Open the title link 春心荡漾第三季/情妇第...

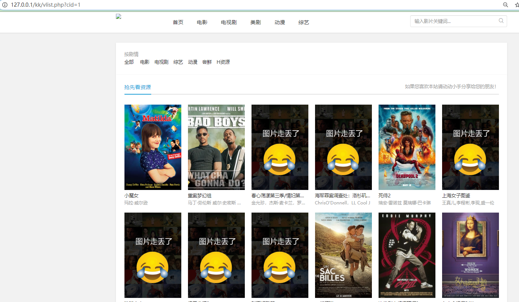pyautogui.click(x=278, y=196)
